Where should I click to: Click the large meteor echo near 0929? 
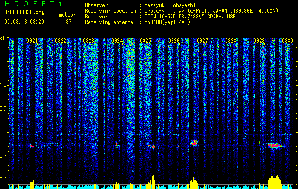coord(275,146)
